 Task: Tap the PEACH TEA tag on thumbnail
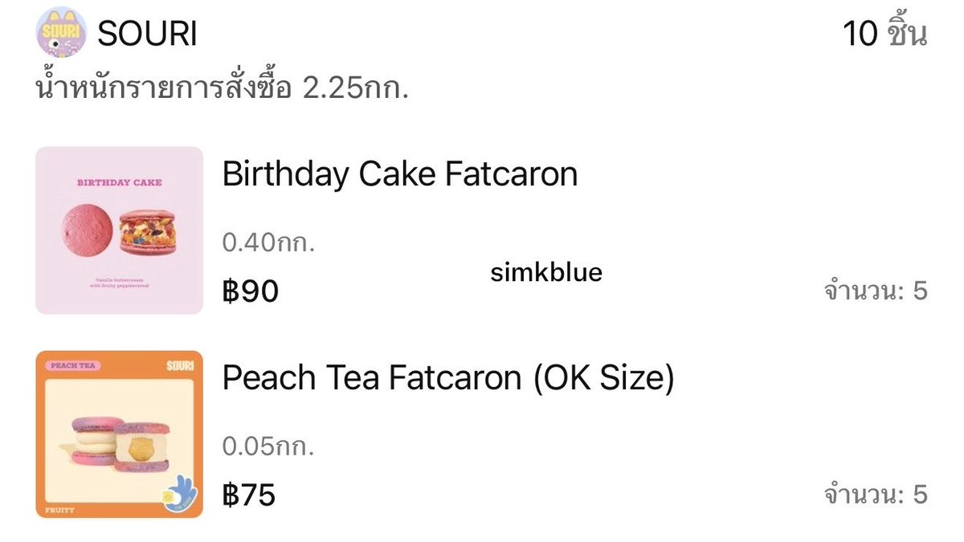click(x=72, y=365)
